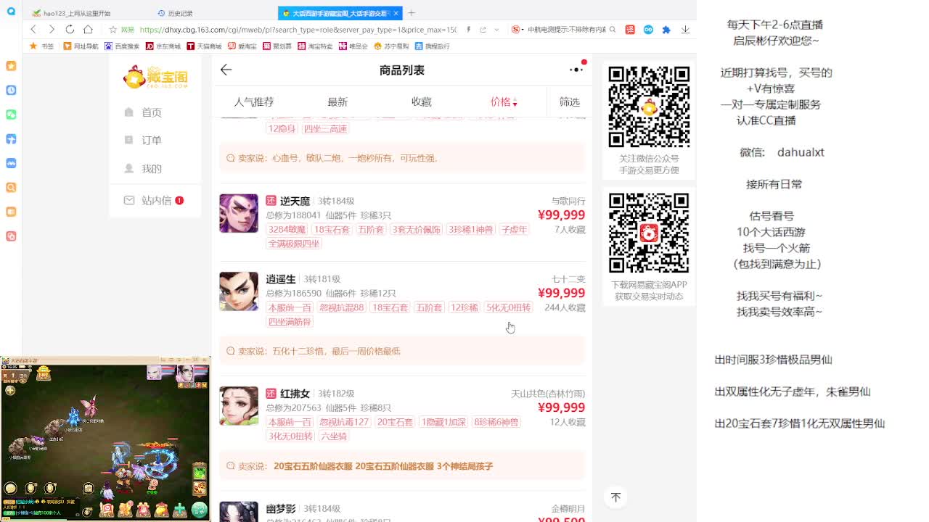Click seller note 五化十二珍惜,最后一周价格最低
Image resolution: width=929 pixels, height=522 pixels.
coord(336,351)
